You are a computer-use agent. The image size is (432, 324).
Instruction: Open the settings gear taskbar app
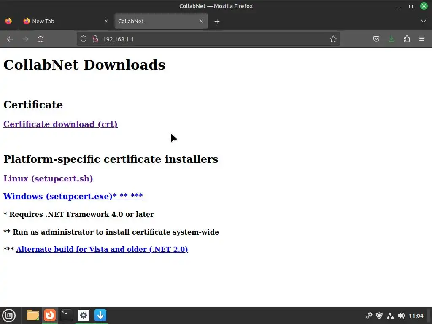coord(84,315)
